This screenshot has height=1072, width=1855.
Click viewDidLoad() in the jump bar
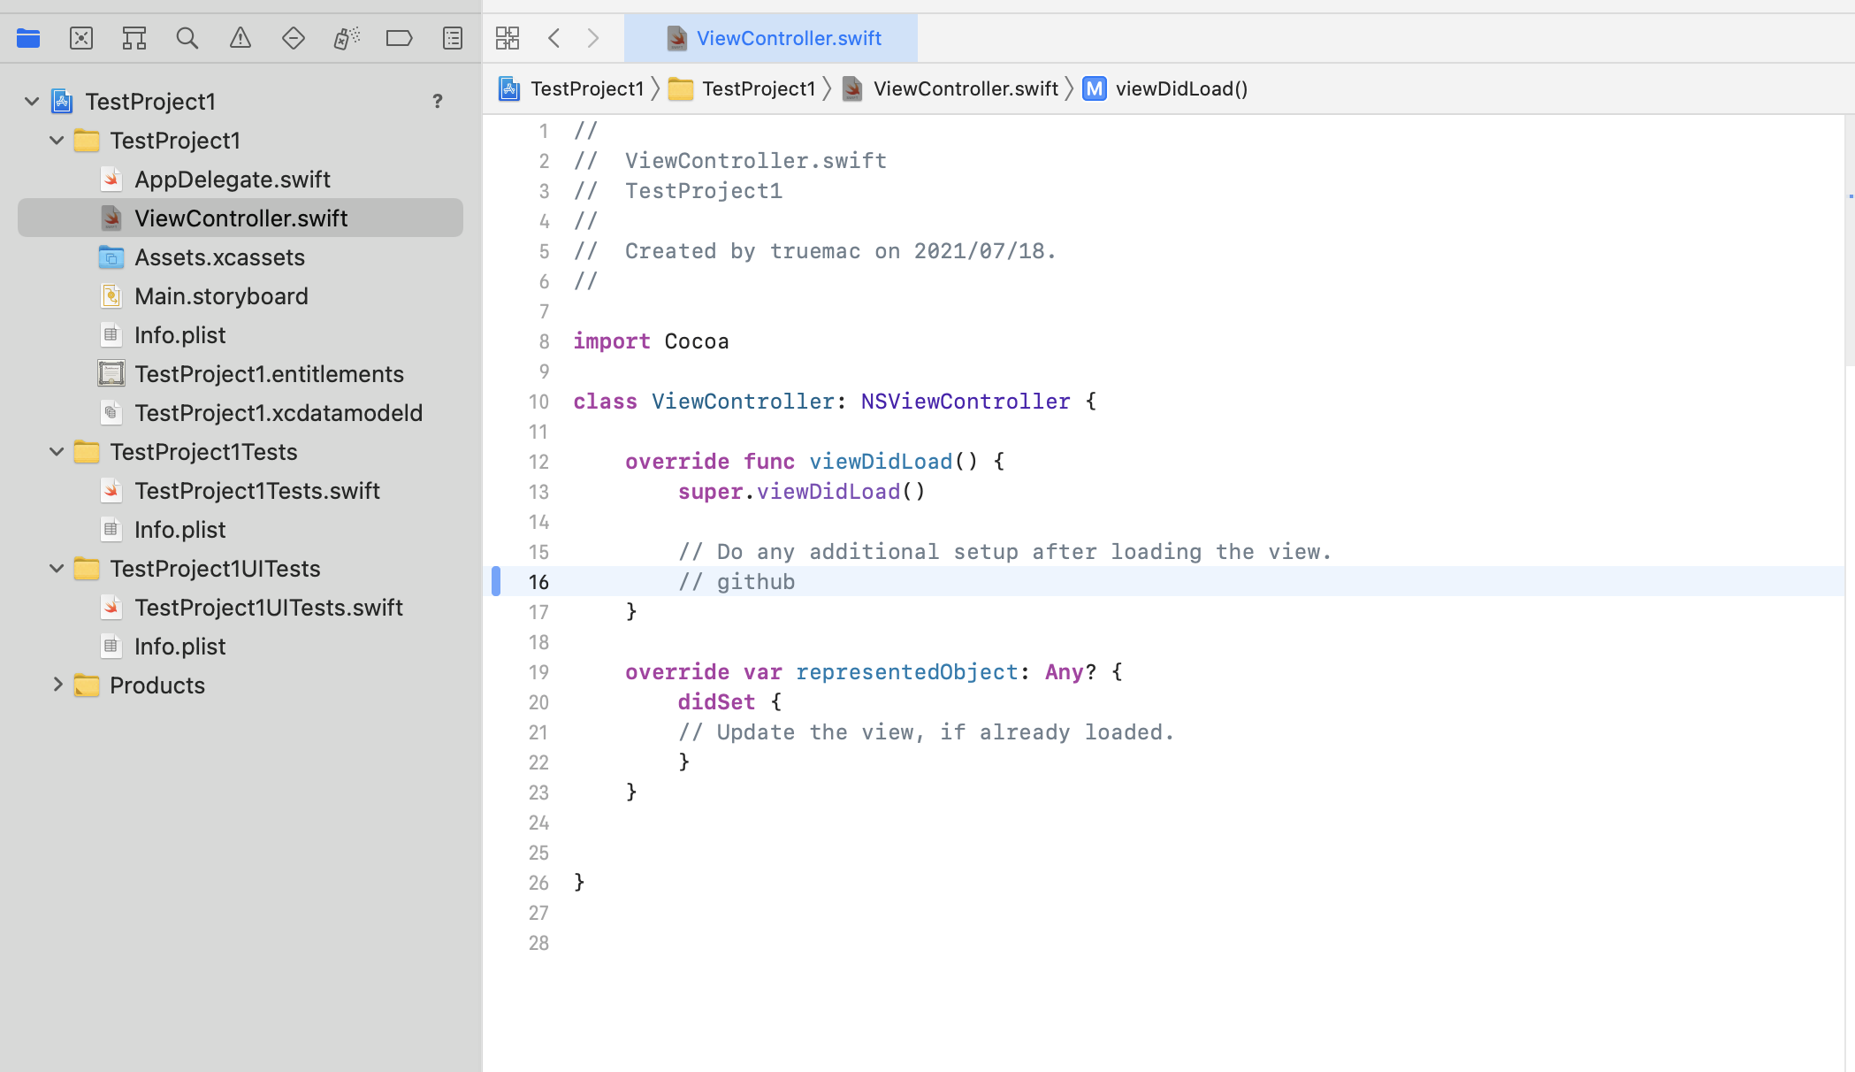[x=1180, y=88]
